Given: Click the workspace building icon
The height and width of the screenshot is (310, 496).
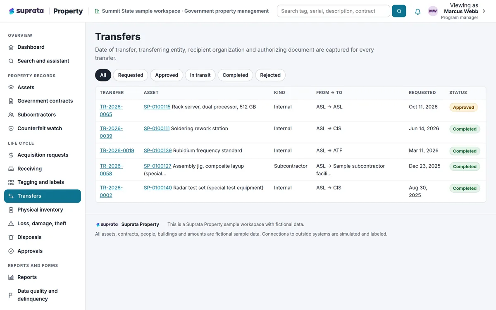Looking at the screenshot, I should 97,11.
